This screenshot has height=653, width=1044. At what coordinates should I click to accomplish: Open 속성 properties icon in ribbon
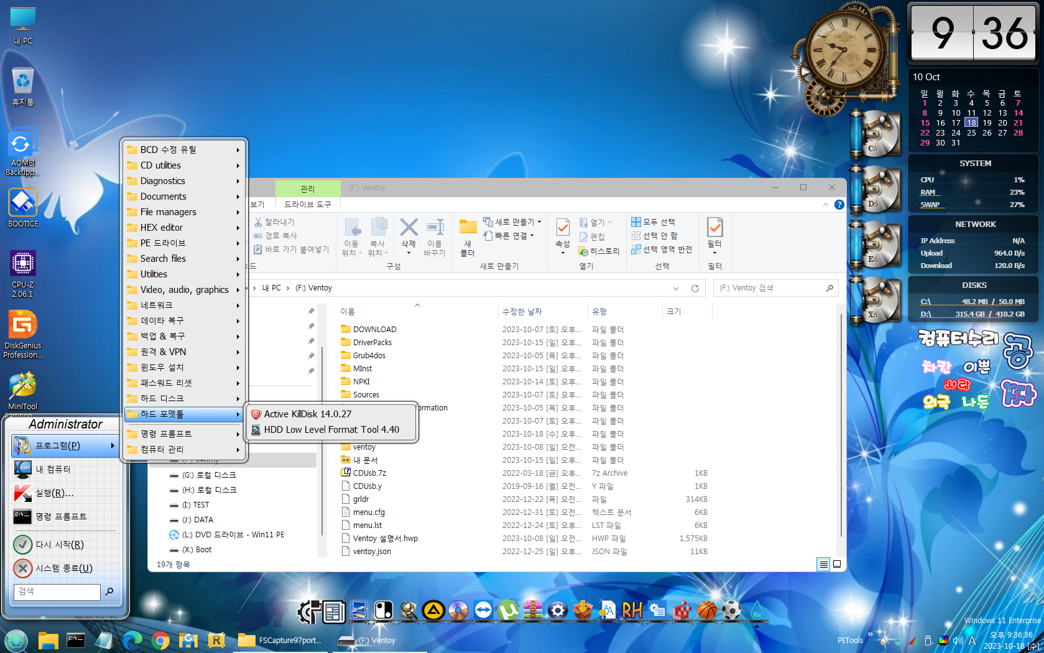[x=563, y=236]
